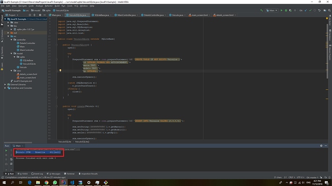Run the Main configuration with green play
Viewport: 332px width, 186px height.
click(x=281, y=11)
